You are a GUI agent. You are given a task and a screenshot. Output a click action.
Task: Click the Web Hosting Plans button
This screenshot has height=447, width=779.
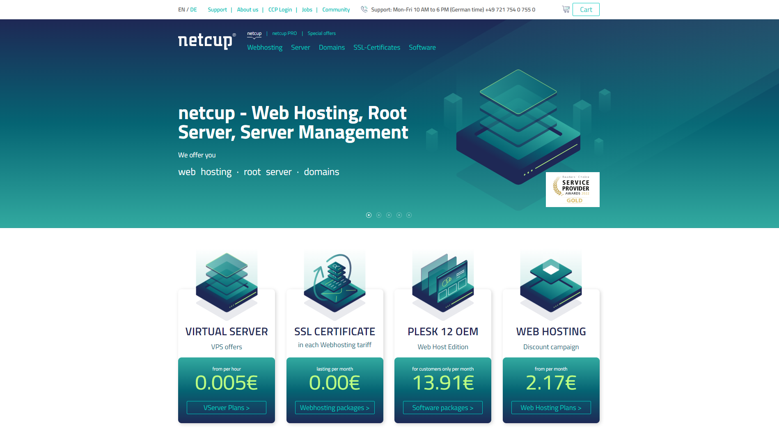[x=551, y=408]
